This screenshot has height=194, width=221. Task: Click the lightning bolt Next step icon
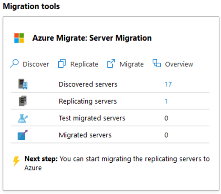tap(16, 161)
